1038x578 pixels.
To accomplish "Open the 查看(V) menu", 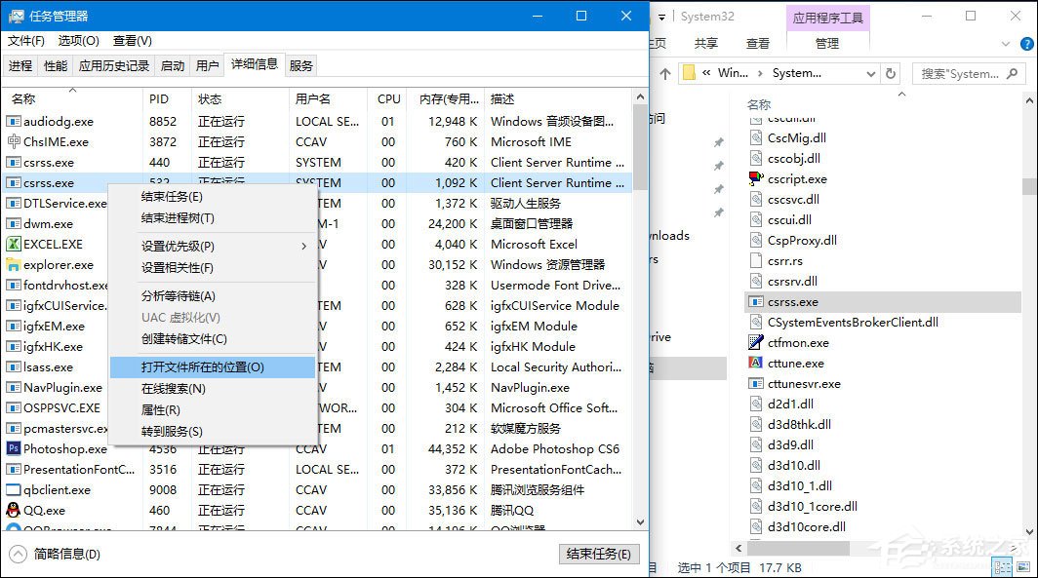I will [133, 41].
